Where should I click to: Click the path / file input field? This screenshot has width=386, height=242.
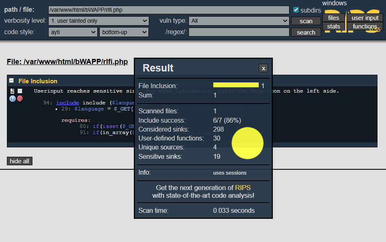(168, 10)
